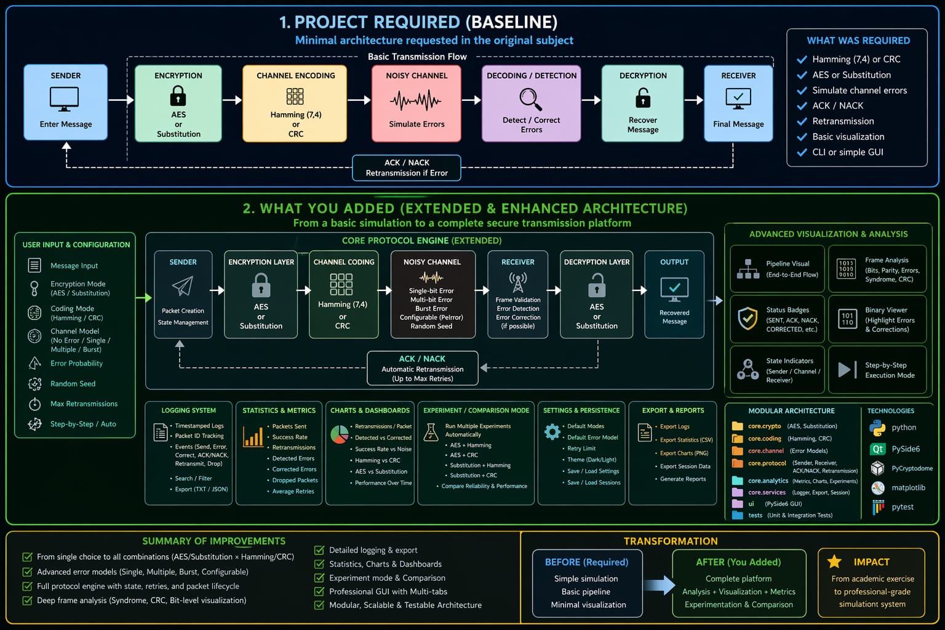Click the checkbox for Detailed logging & export
Viewport: 945px width, 630px height.
(x=319, y=550)
